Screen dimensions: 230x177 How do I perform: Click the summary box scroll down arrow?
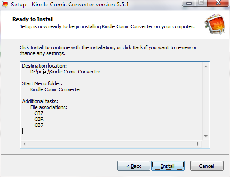(x=206, y=136)
